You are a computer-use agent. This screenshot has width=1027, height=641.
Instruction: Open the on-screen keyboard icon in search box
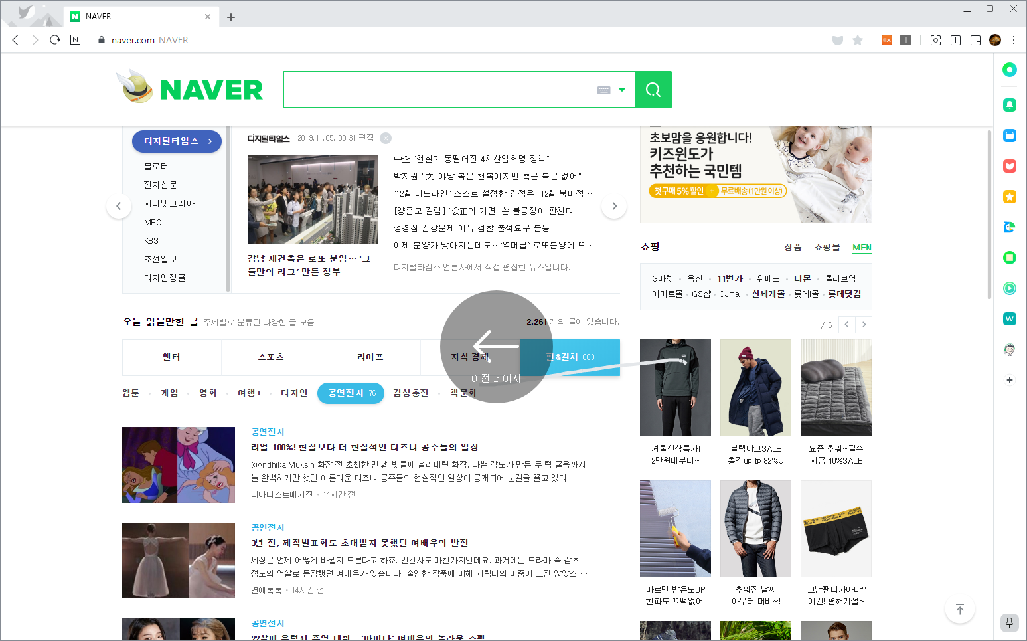pyautogui.click(x=603, y=90)
